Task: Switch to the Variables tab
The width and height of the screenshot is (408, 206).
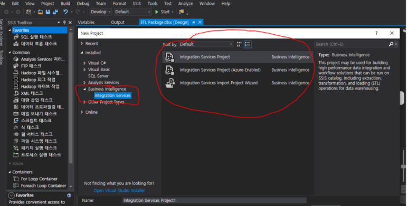Action: pos(86,22)
